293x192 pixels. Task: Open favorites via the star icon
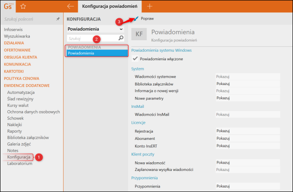[23, 6]
